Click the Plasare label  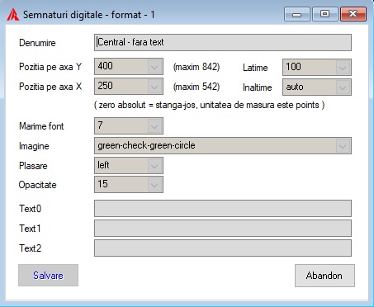pos(33,166)
